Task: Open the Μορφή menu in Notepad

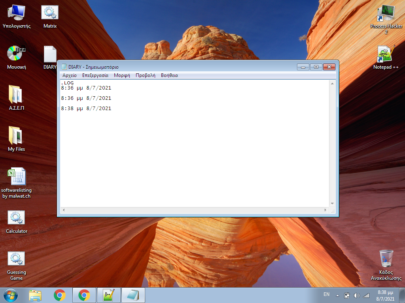Action: tap(121, 75)
